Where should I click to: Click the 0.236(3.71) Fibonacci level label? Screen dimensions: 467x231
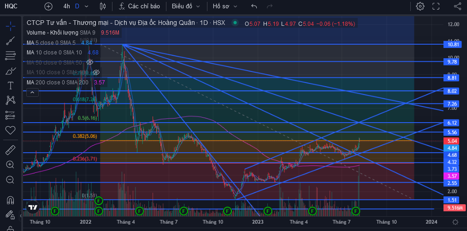85,159
